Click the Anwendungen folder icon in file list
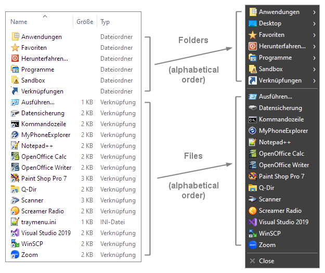 tap(15, 37)
